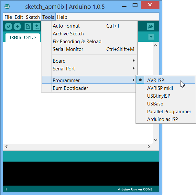Click 'Arduino Uno on COM3' status text
The image size is (196, 195).
click(135, 189)
